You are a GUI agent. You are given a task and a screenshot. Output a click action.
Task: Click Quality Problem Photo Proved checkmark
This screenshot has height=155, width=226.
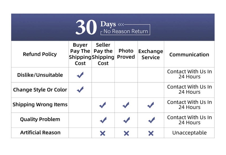pyautogui.click(x=126, y=120)
